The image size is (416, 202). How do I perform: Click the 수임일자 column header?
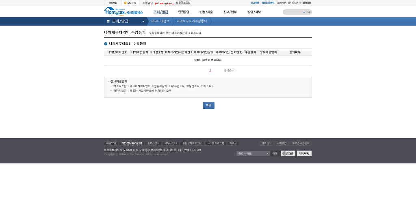tap(250, 52)
